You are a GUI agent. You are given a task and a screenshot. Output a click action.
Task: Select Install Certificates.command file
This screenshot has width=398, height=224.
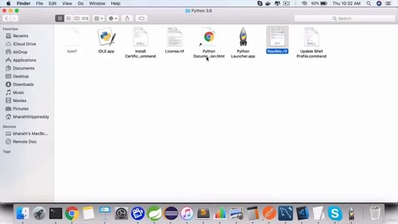[x=141, y=37]
